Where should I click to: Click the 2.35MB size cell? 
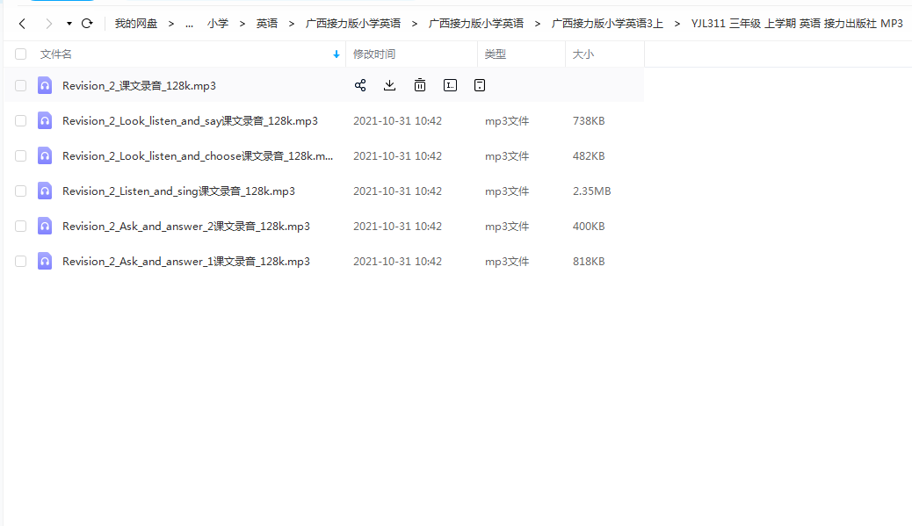tap(591, 191)
